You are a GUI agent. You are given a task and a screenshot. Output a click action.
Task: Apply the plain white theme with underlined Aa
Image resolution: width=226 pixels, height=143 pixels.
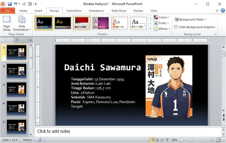coord(138,23)
